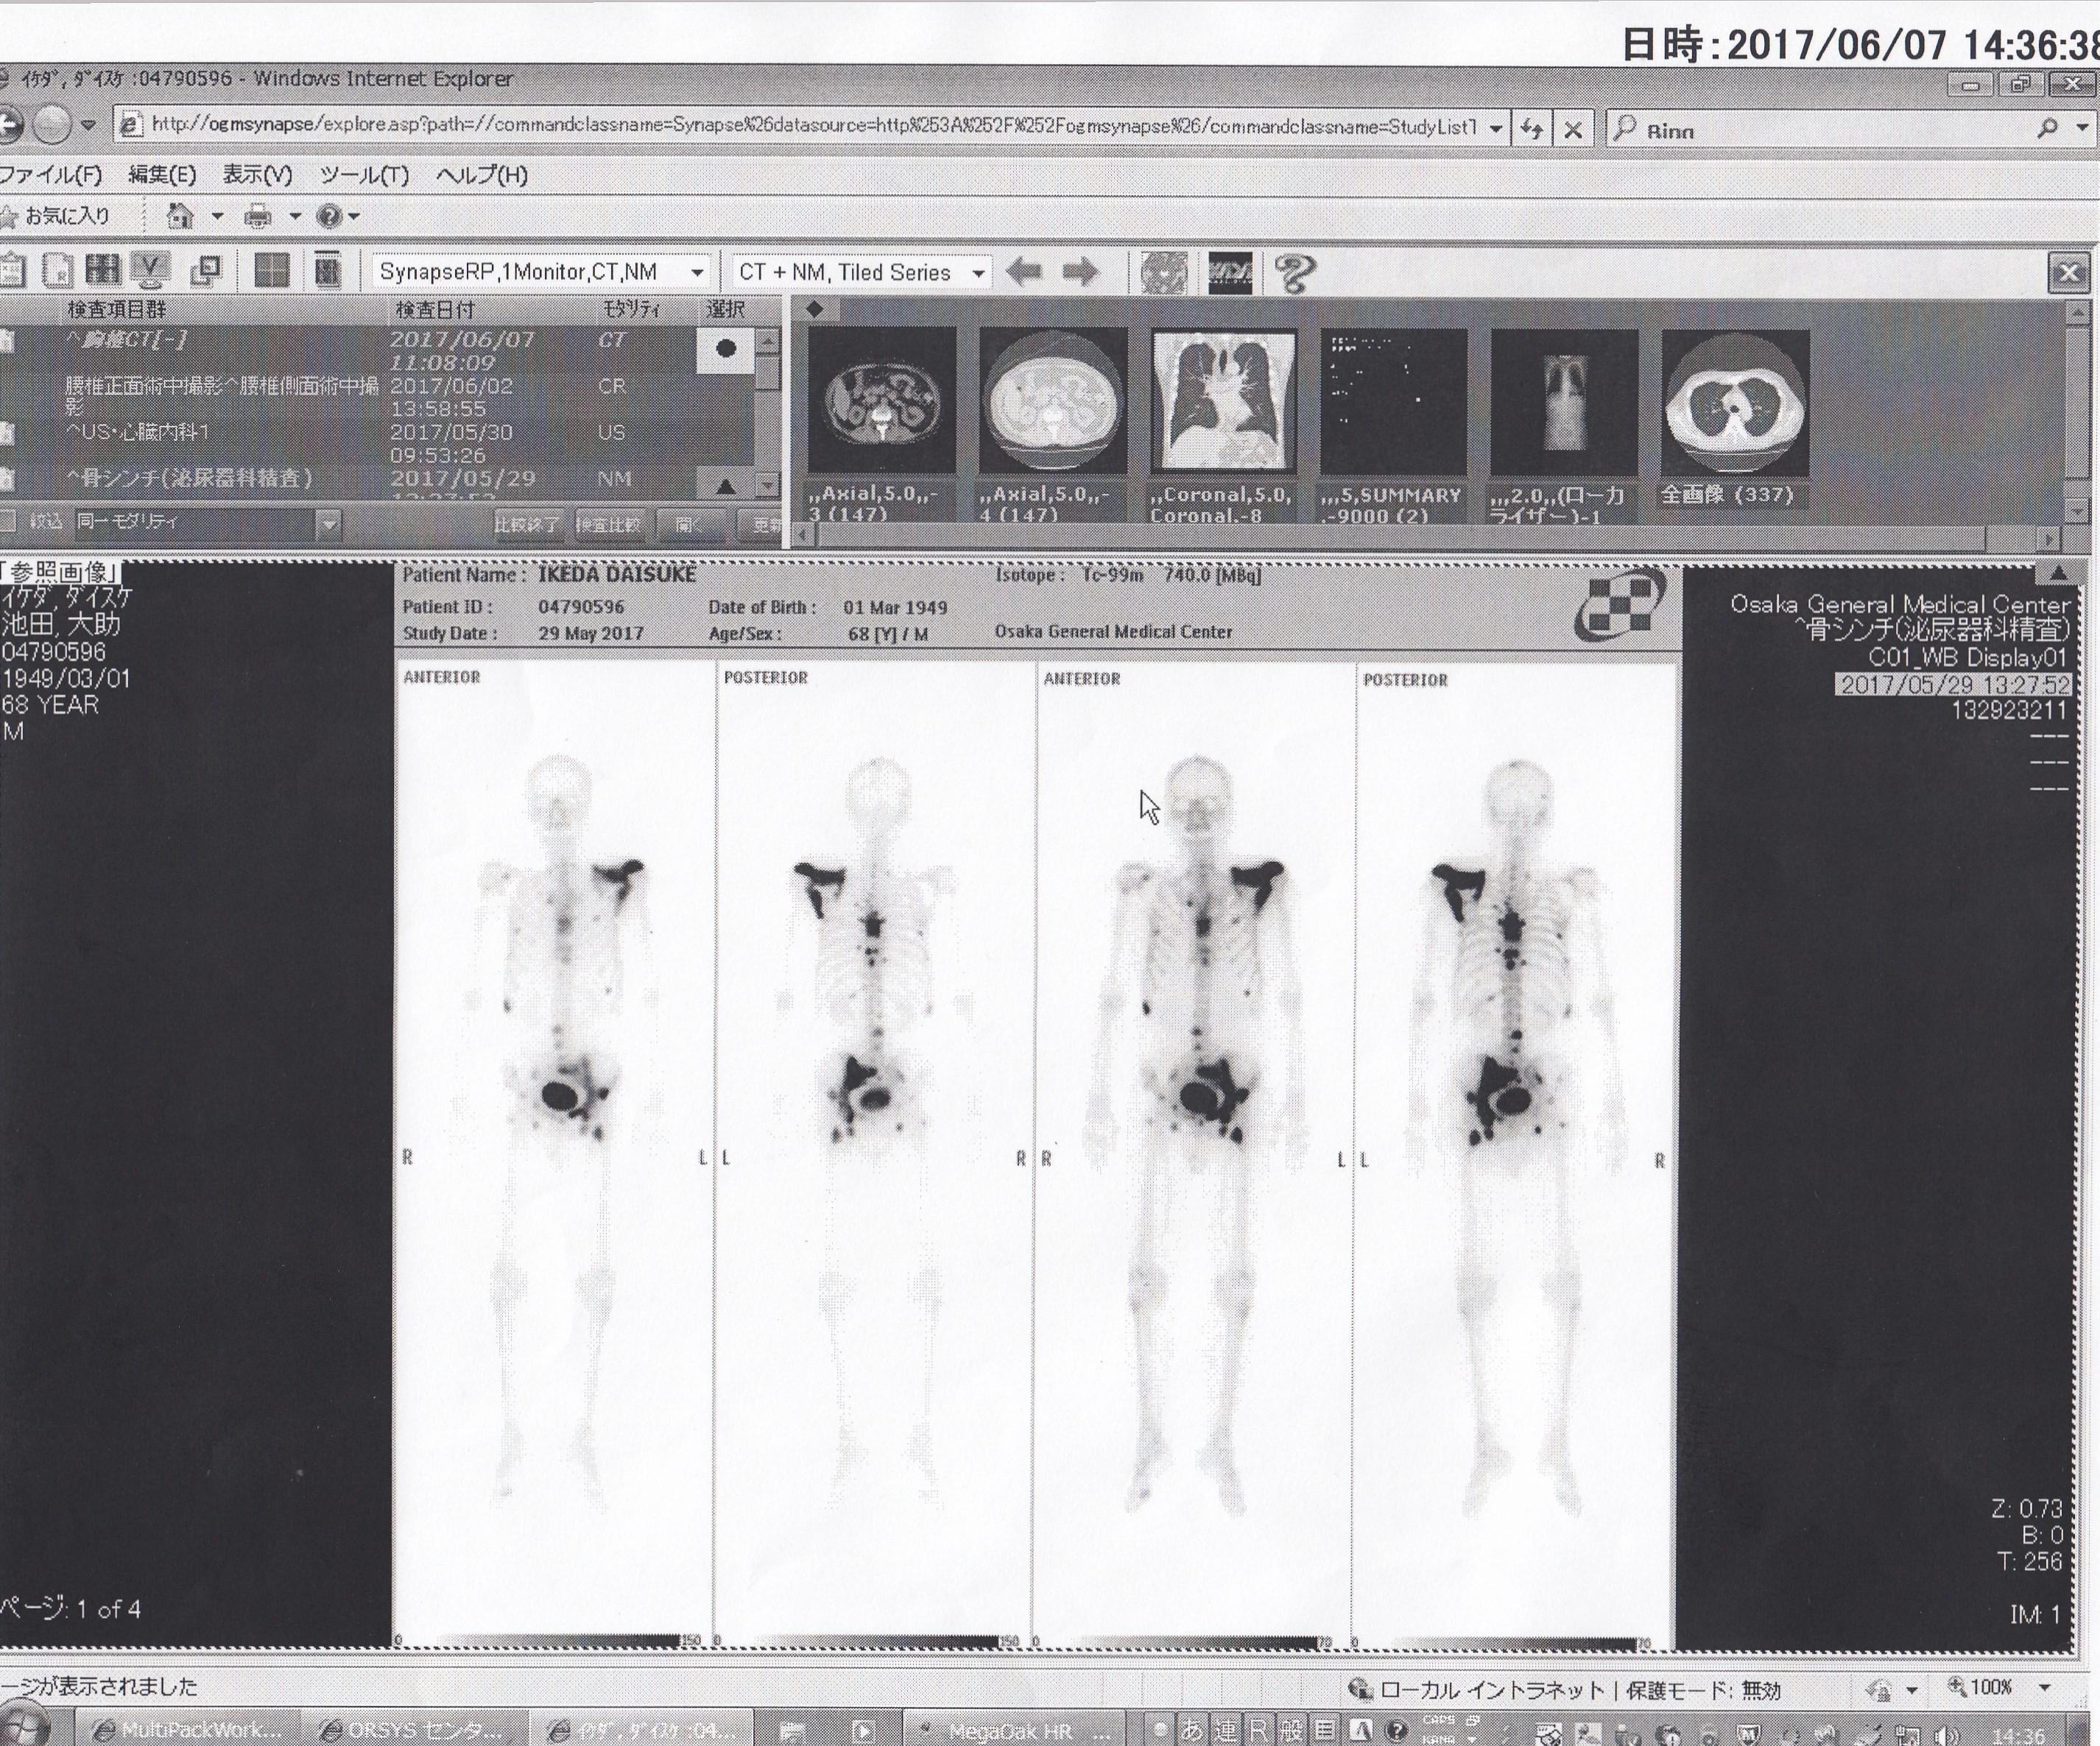Viewport: 2100px width, 1746px height.
Task: Open the Internet Explorer print icon
Action: pyautogui.click(x=258, y=216)
